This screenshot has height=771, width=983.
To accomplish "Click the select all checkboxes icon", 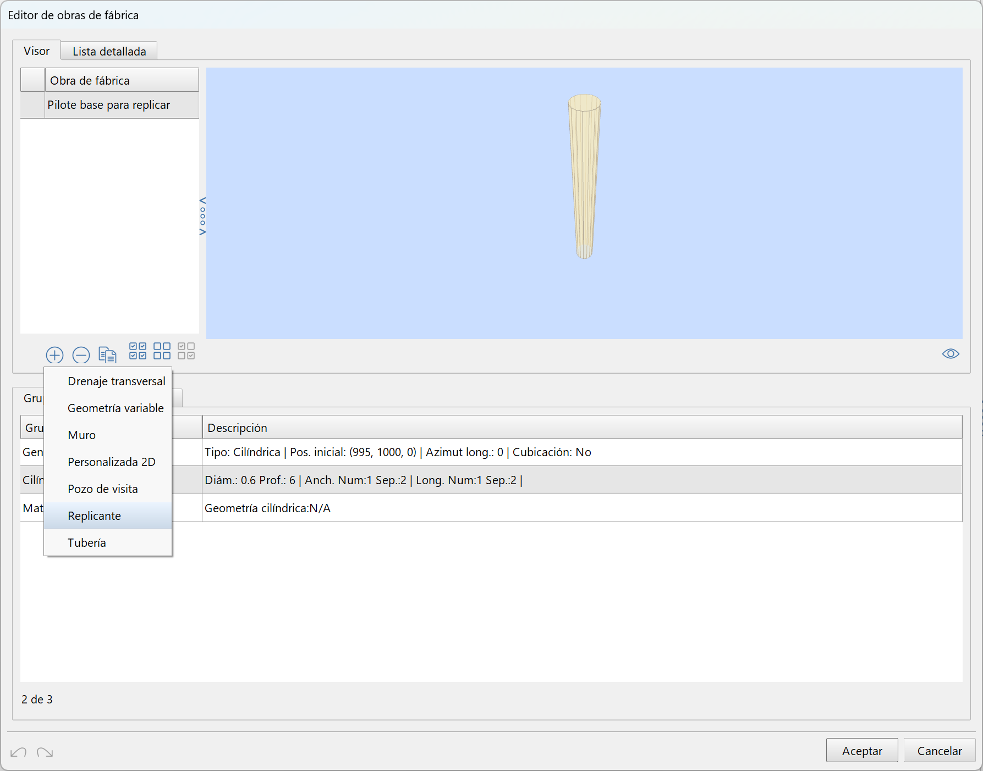I will pyautogui.click(x=138, y=351).
